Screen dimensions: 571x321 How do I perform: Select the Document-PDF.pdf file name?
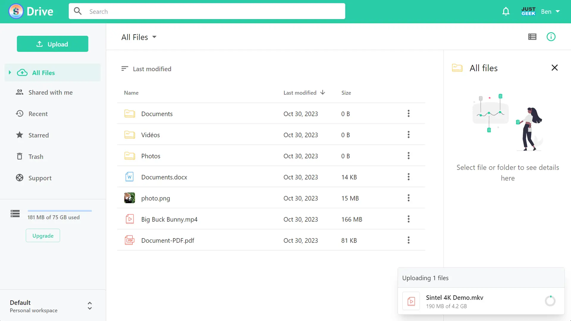(168, 240)
